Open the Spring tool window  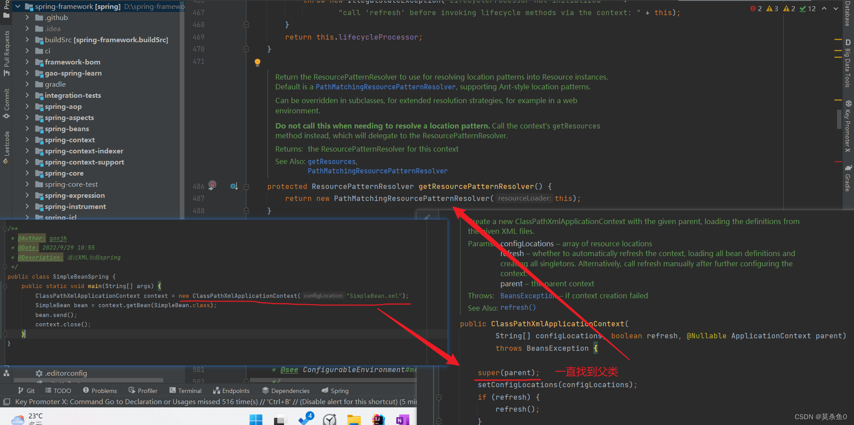point(335,391)
